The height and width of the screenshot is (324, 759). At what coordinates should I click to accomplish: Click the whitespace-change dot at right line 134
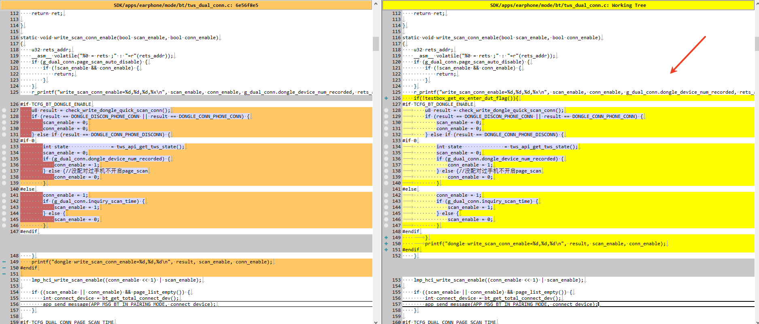point(386,147)
